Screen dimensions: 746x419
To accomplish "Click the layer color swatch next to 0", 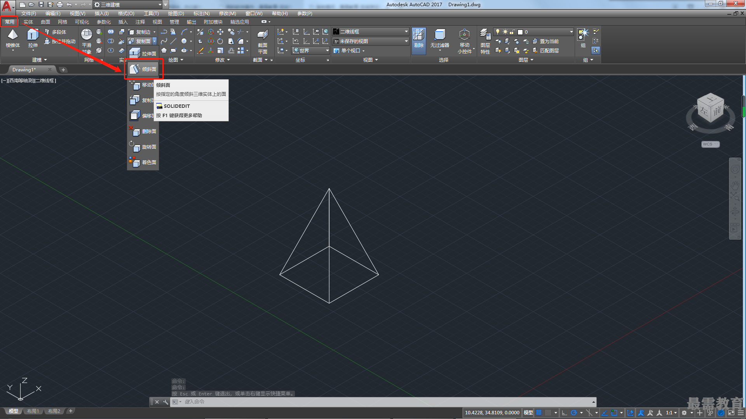I will (x=520, y=32).
